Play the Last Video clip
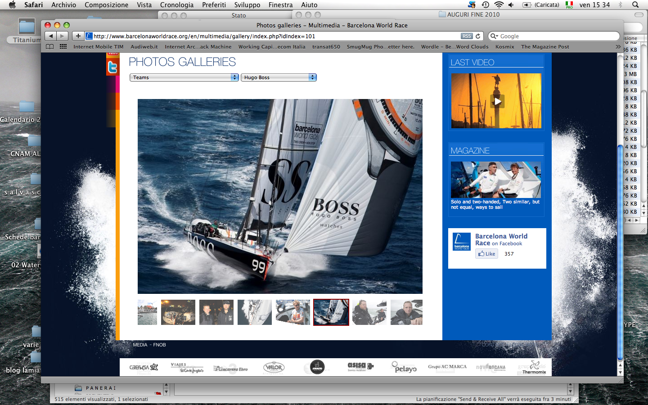Screen dimensions: 648x405 (x=497, y=101)
